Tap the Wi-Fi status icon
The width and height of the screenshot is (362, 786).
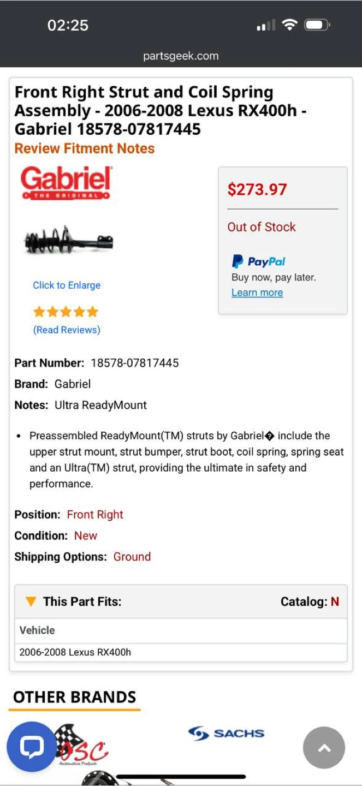[289, 25]
